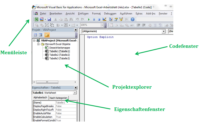Open the 100% zoom combo box
The width and height of the screenshot is (205, 126).
click(92, 25)
